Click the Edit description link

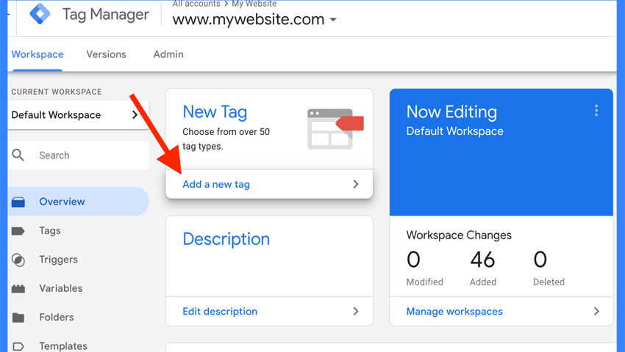[220, 312]
